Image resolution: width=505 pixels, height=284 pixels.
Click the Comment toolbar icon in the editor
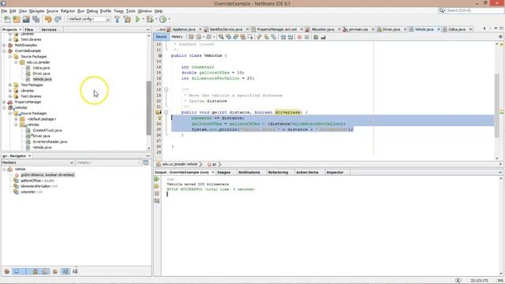pyautogui.click(x=316, y=37)
